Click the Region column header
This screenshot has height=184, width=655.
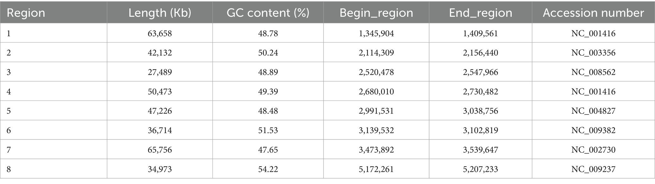pos(26,13)
